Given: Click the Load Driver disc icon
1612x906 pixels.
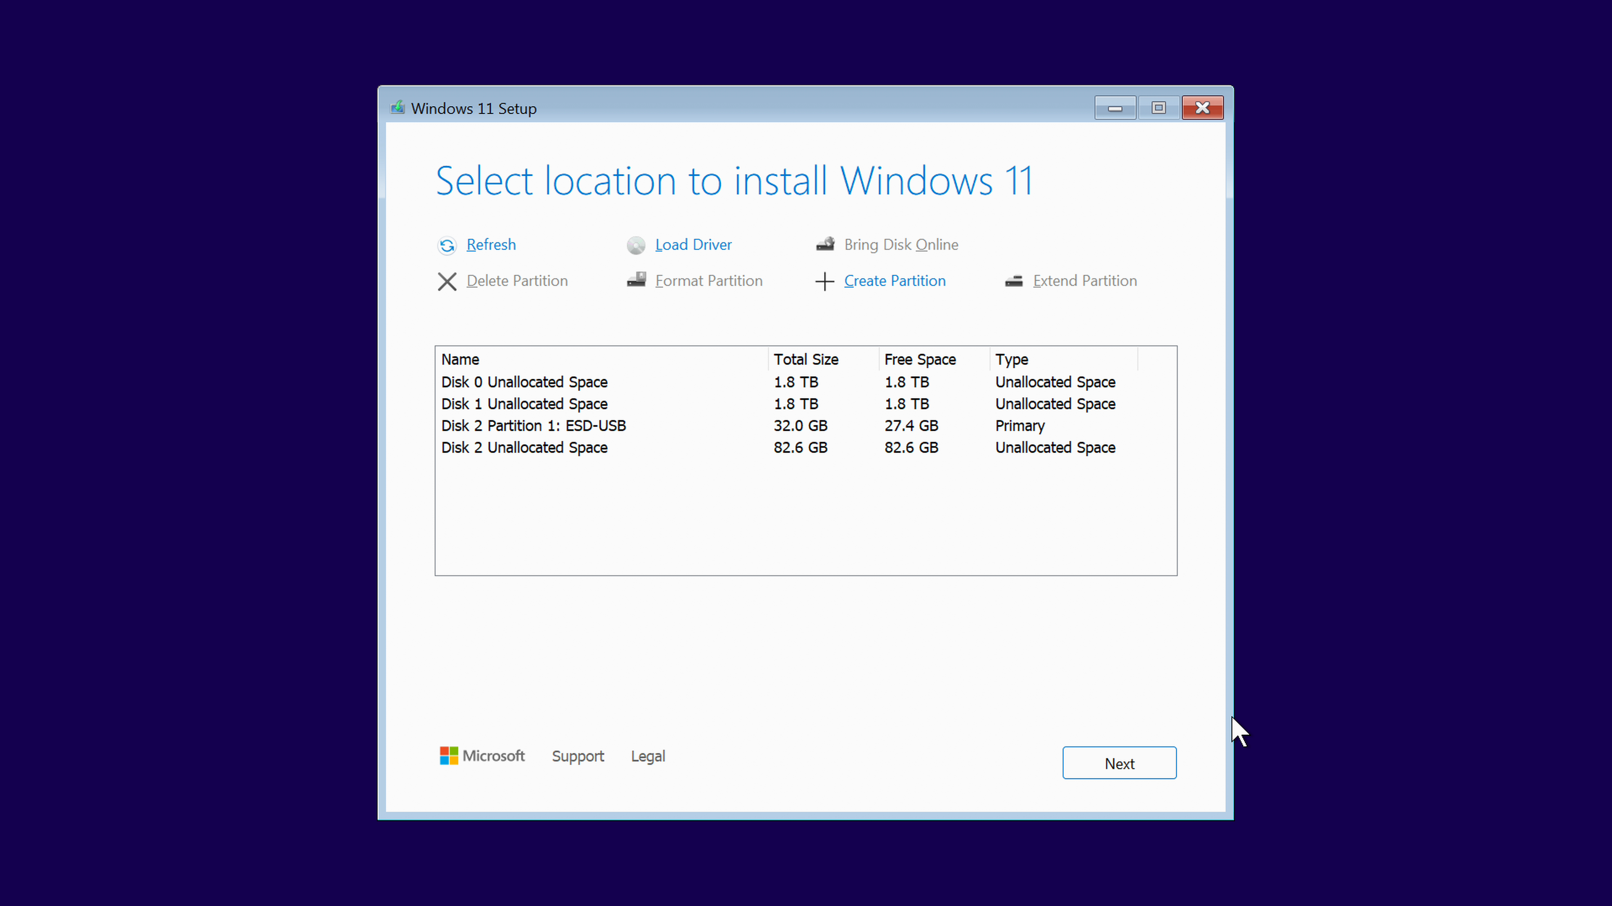Looking at the screenshot, I should point(636,245).
